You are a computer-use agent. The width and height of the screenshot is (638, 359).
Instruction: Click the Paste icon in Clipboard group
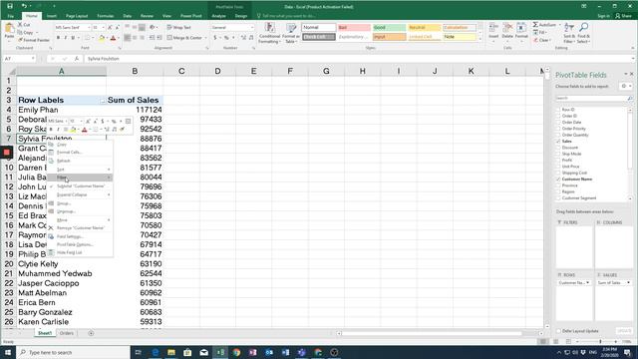tap(9, 29)
